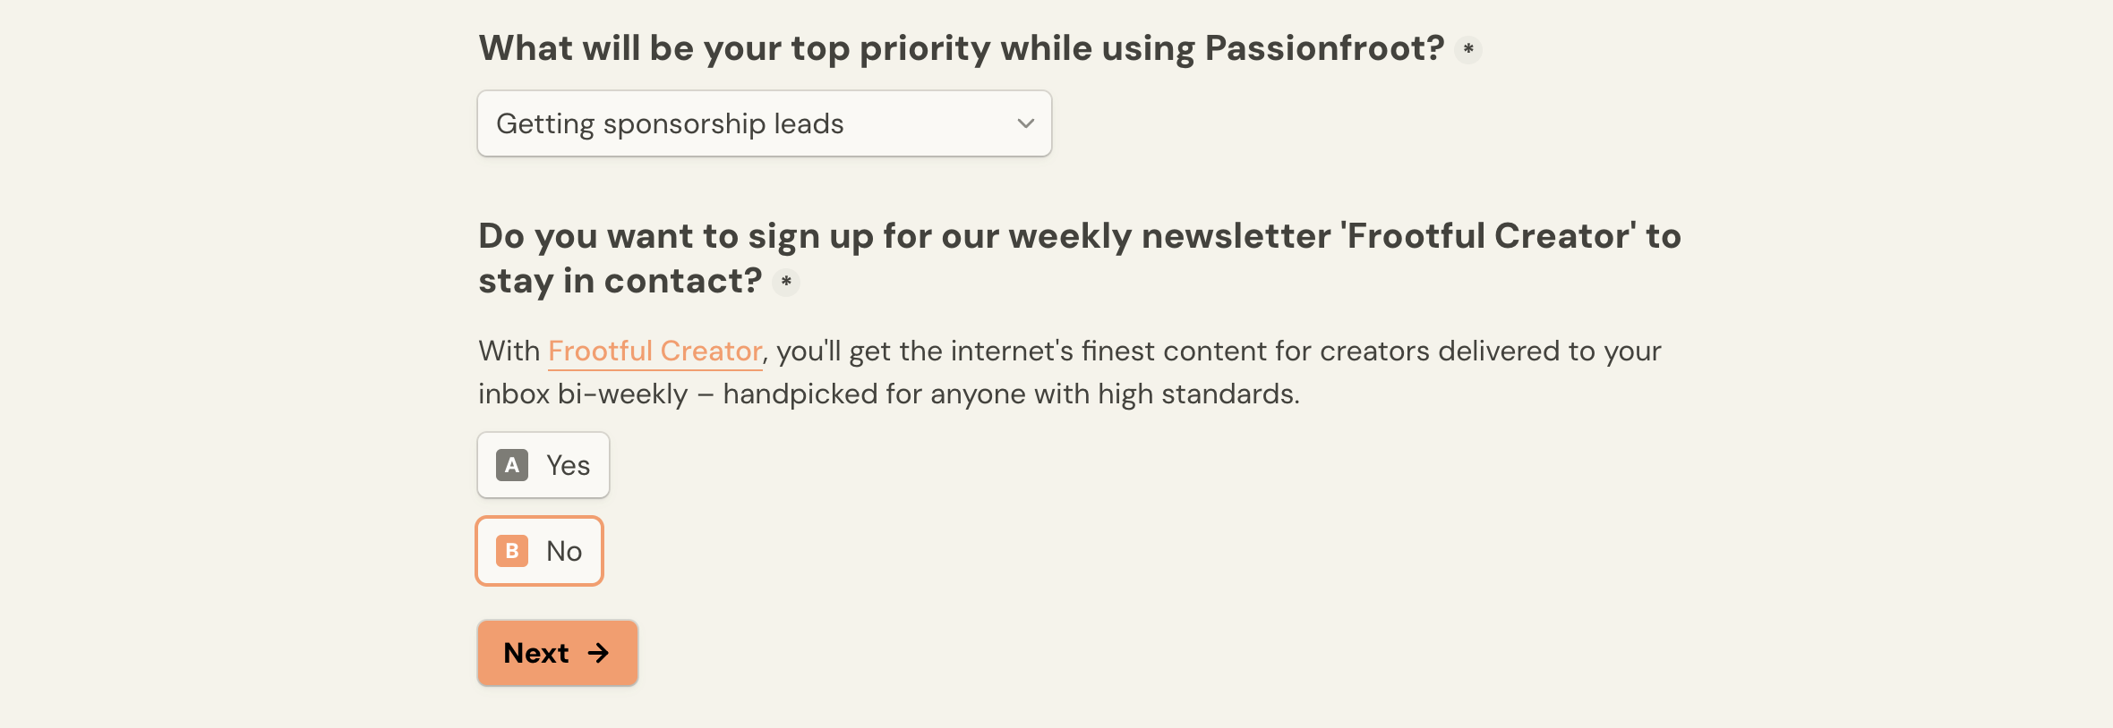Screen dimensions: 2113x728
Task: Click the priority combo box to change your answer
Action: [764, 123]
